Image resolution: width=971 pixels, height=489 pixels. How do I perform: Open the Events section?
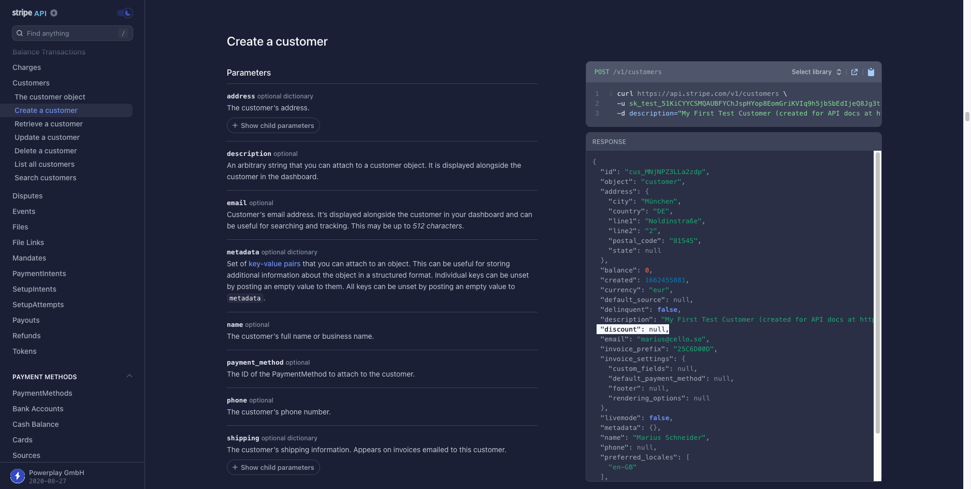(x=24, y=211)
